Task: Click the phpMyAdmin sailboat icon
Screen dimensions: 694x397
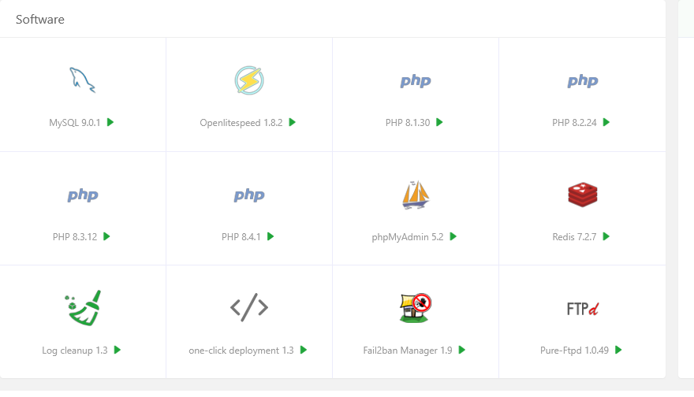Action: point(416,195)
